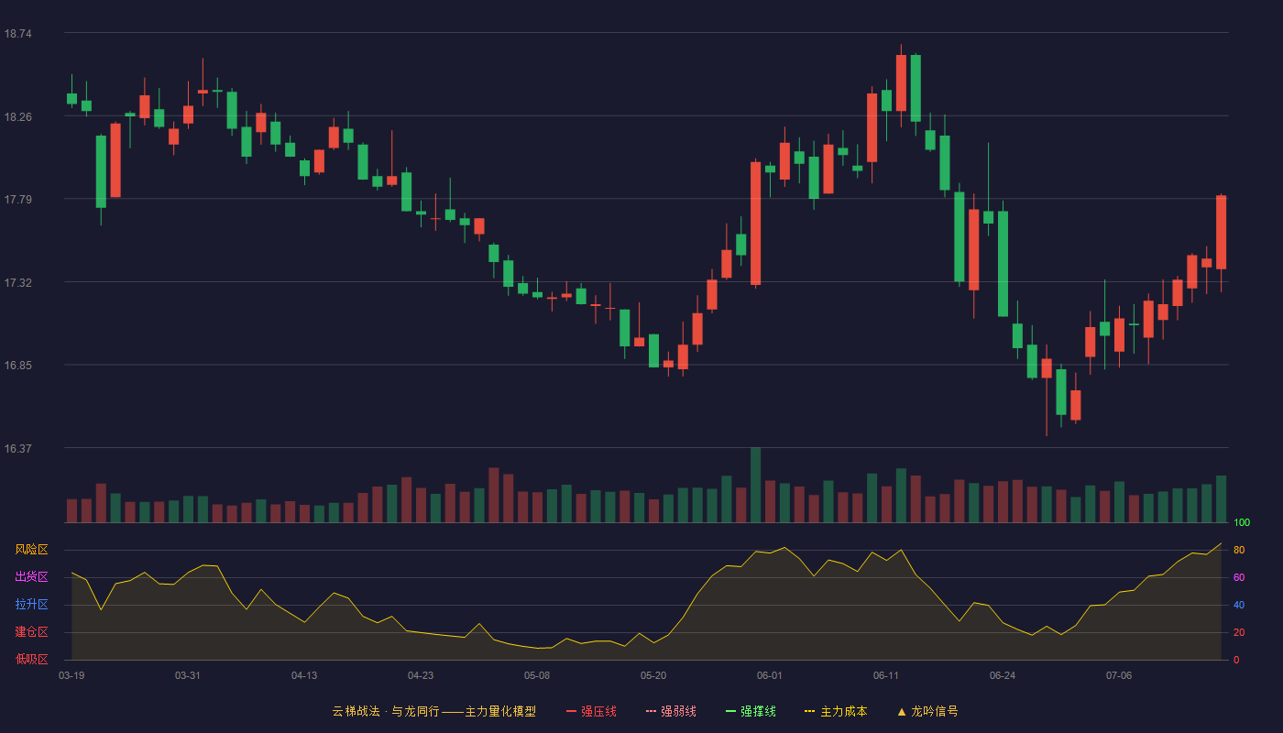
Task: Click the 低吸区 zone label
Action: click(x=31, y=659)
